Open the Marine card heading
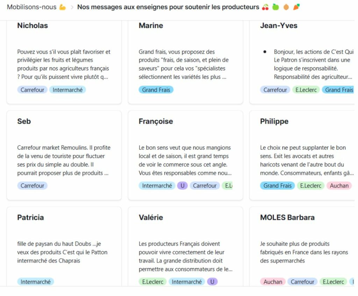Viewport: 358px width, 296px height. click(151, 26)
